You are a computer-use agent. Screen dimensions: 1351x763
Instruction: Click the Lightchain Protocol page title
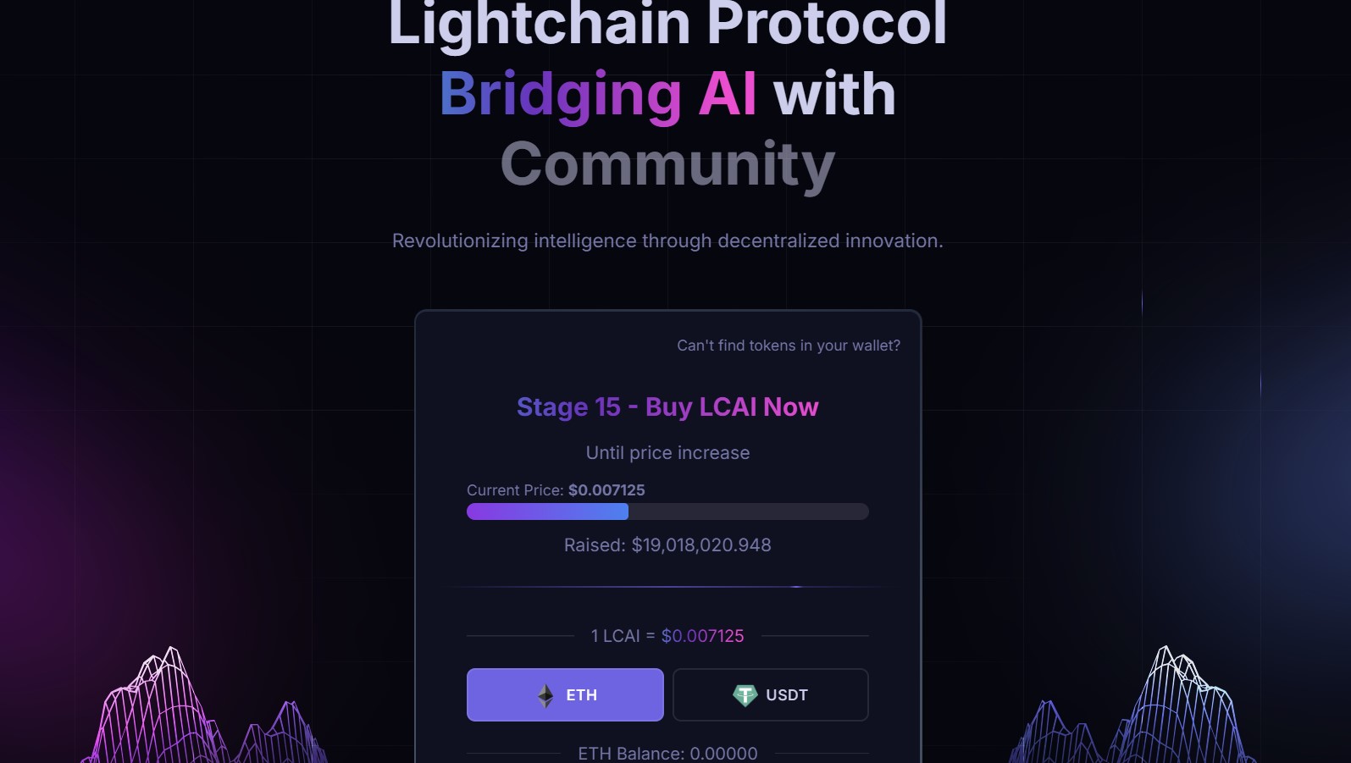(667, 24)
